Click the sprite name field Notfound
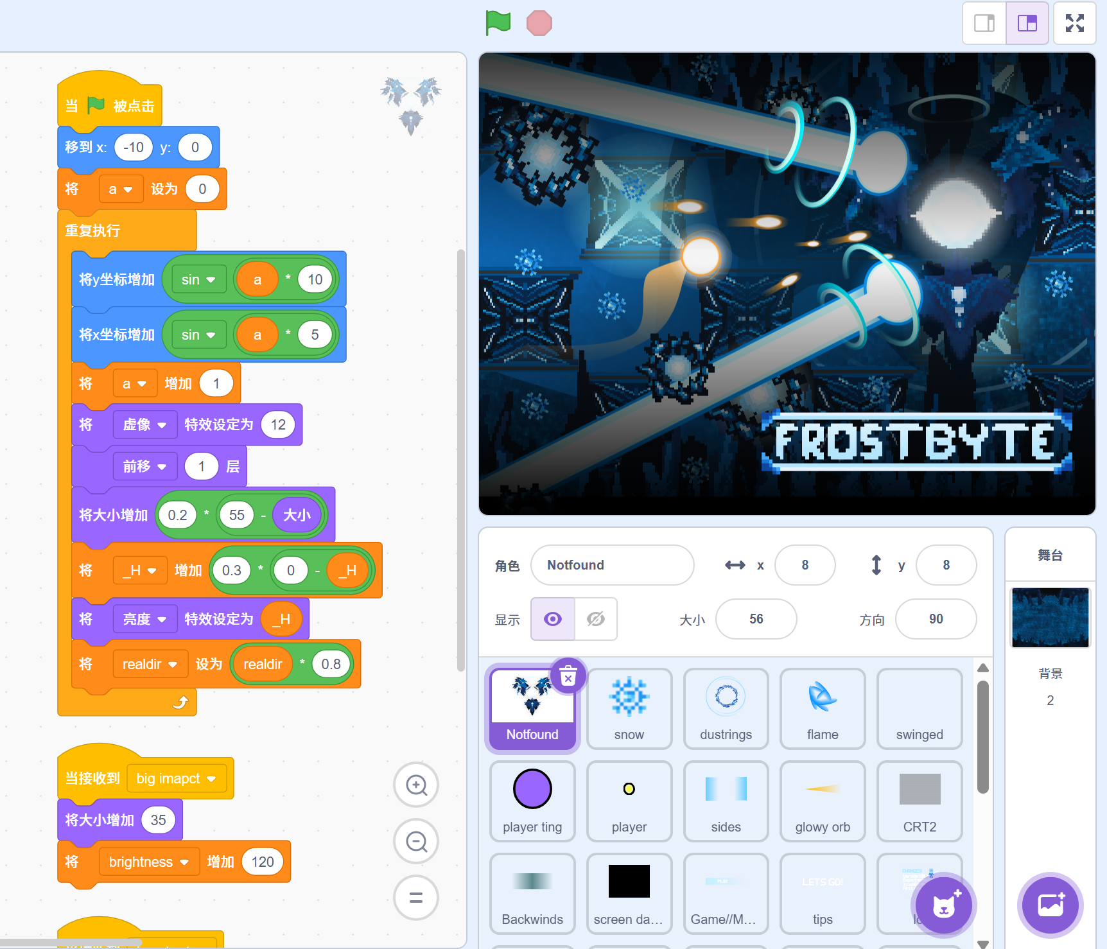Screen dimensions: 1107x949 click(x=612, y=565)
